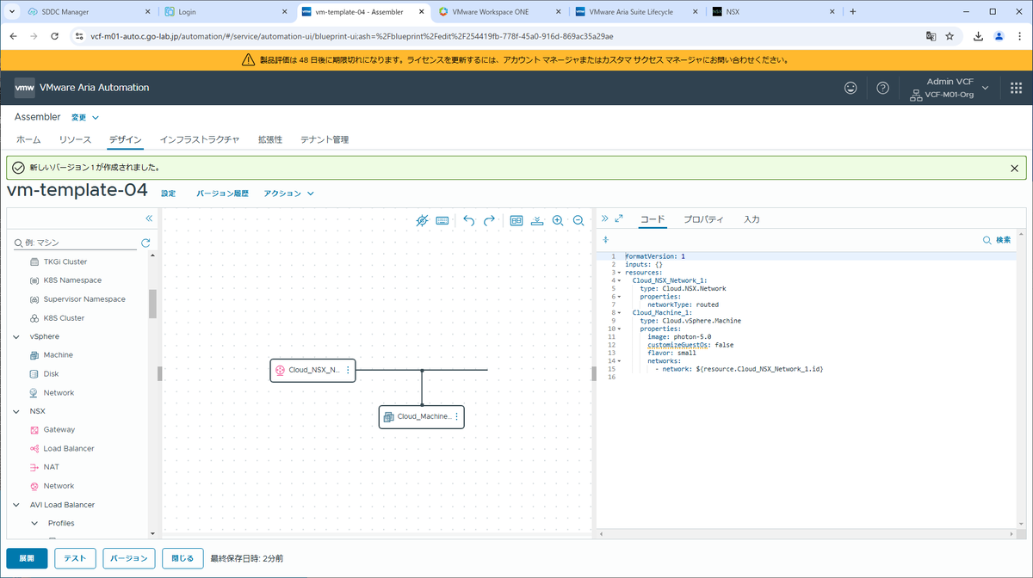Switch to the インフラストラクチャ tab
The width and height of the screenshot is (1033, 578).
[200, 139]
